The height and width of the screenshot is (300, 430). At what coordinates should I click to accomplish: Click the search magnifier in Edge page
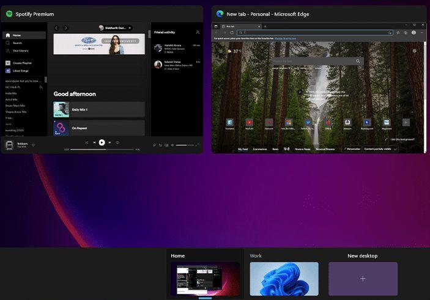(x=358, y=61)
